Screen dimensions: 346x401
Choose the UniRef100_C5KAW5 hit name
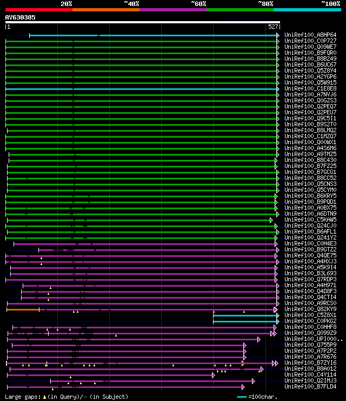click(310, 219)
